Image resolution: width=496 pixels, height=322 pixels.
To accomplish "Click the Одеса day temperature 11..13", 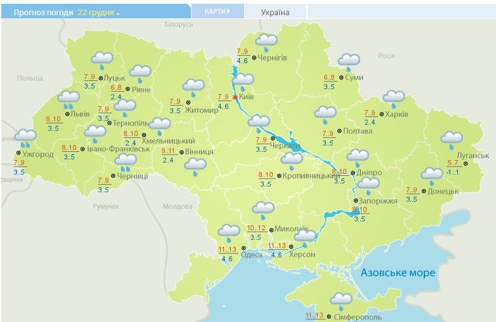I will tap(228, 249).
